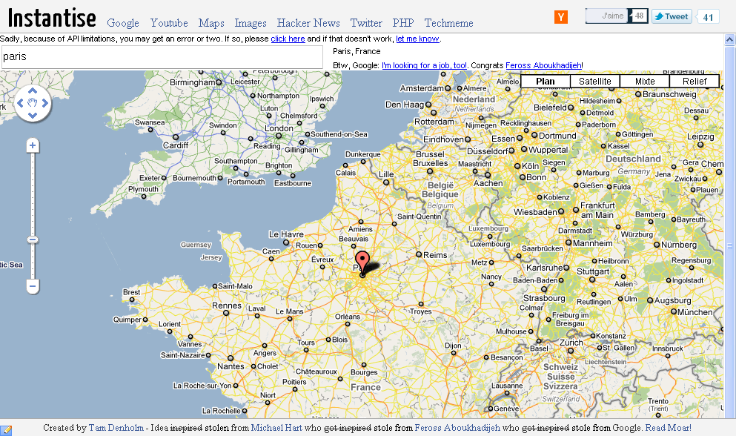This screenshot has width=736, height=436.
Task: Click the page scrollbar up arrow
Action: pos(730,40)
